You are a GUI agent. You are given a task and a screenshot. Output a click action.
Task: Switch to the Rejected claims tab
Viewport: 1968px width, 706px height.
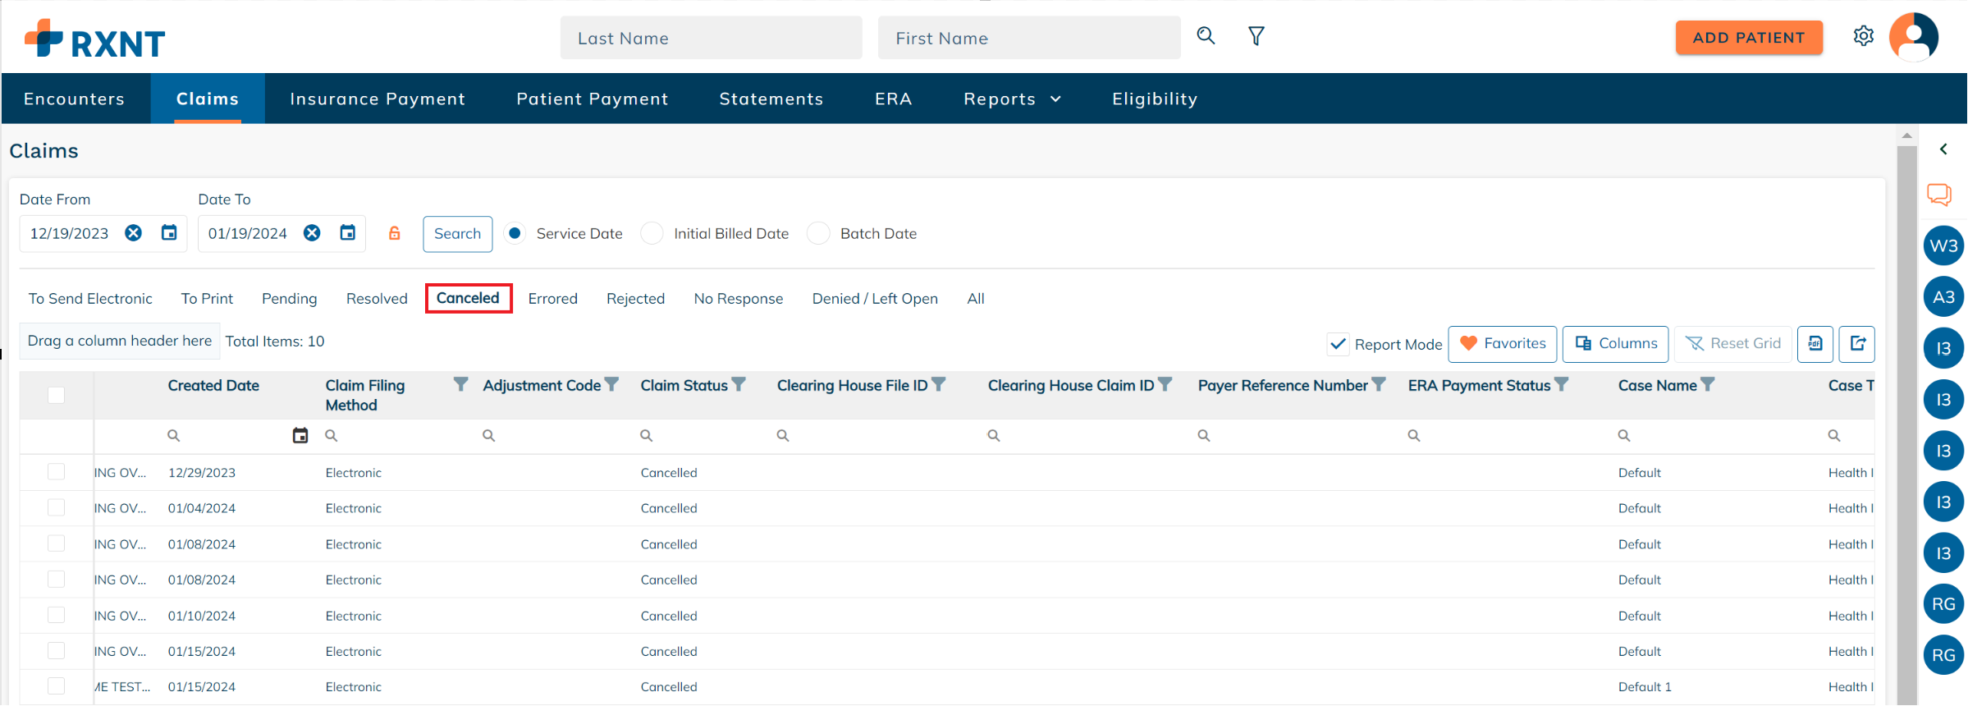point(635,299)
